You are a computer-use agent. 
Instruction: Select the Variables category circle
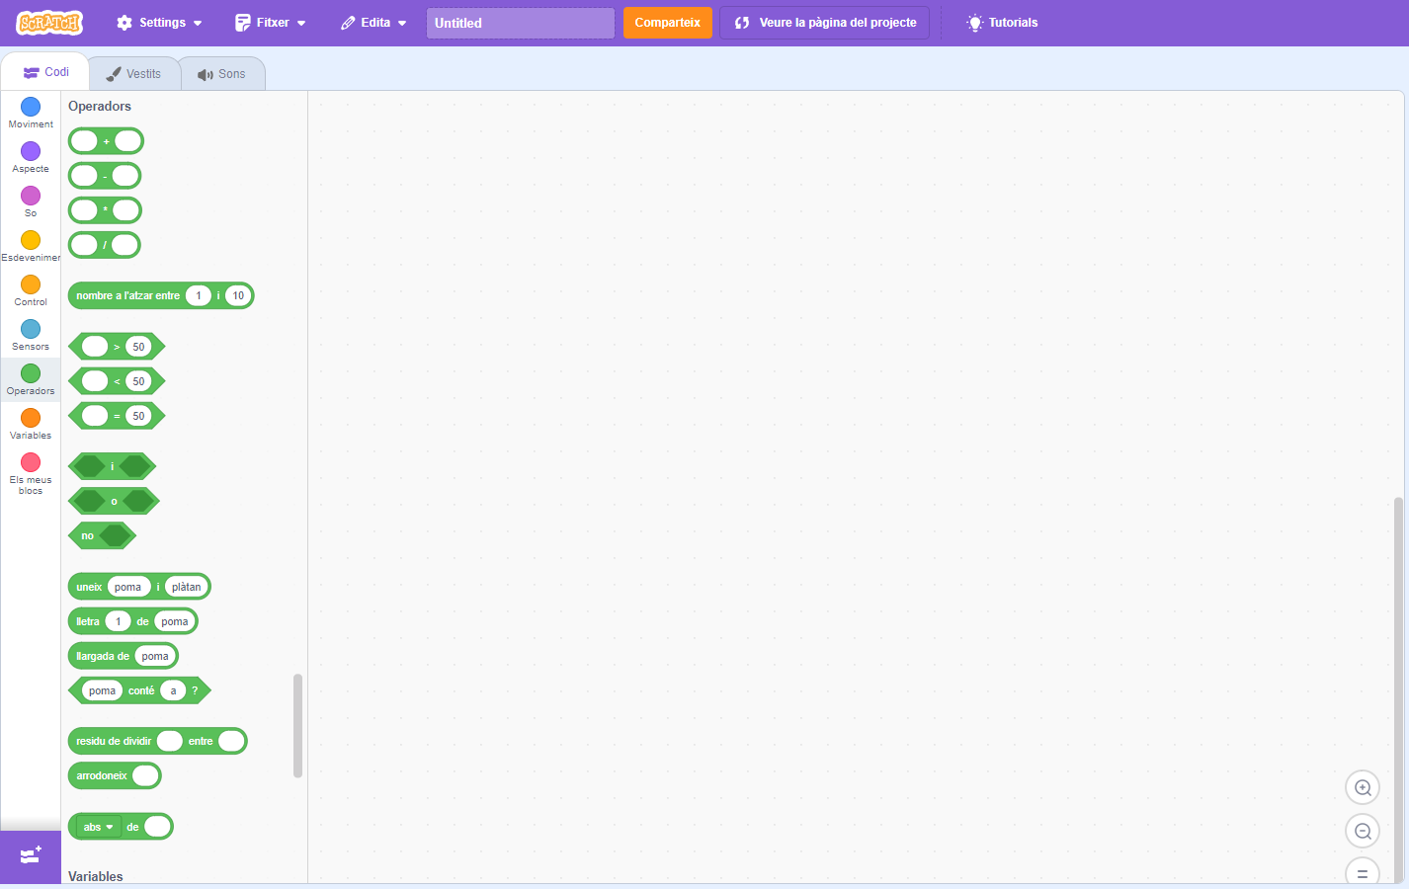pos(31,418)
